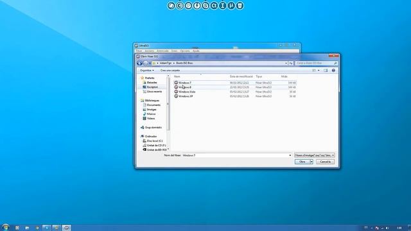Open the recent locations dropdown beside Forward

tap(150, 63)
